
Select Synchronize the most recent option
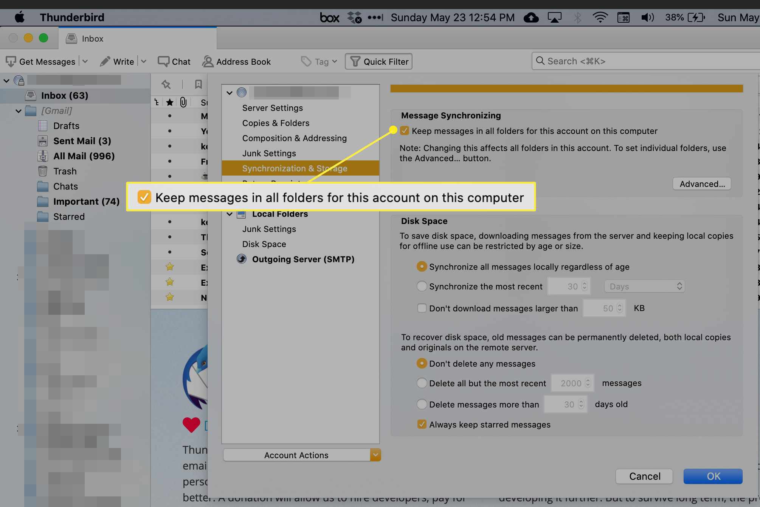click(x=422, y=286)
